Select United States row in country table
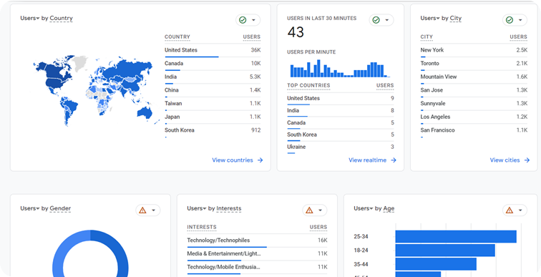This screenshot has height=277, width=541. pyautogui.click(x=213, y=50)
